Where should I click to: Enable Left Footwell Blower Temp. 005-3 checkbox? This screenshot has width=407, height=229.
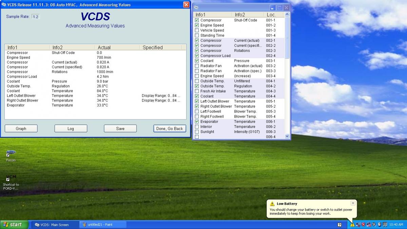[197, 112]
